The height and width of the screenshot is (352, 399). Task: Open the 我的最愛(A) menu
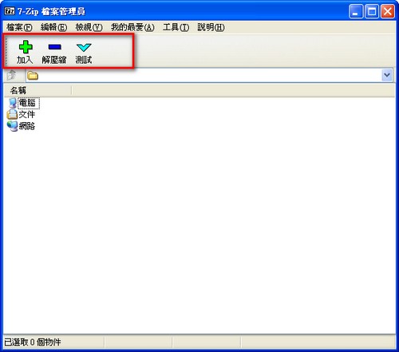click(132, 27)
